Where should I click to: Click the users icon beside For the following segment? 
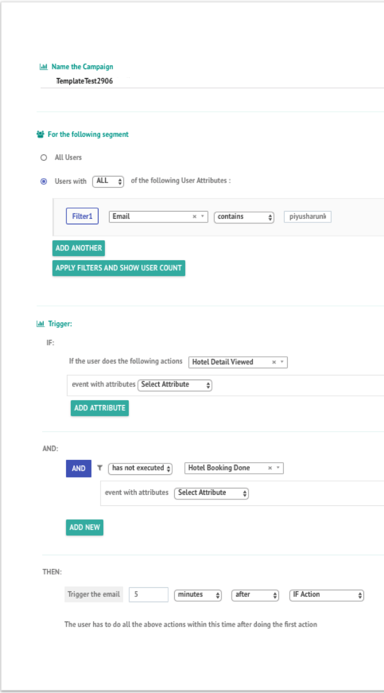pos(41,134)
